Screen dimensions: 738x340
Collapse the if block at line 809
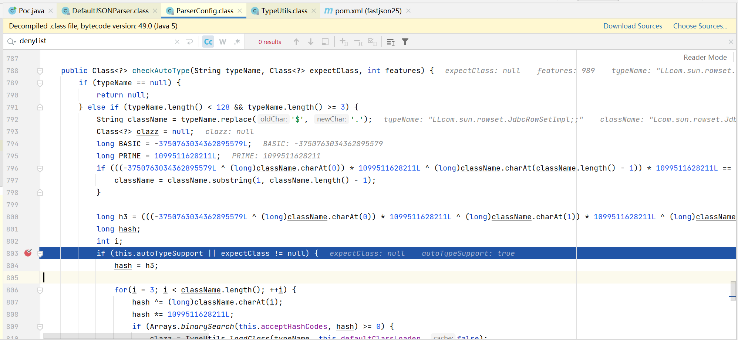(x=40, y=327)
